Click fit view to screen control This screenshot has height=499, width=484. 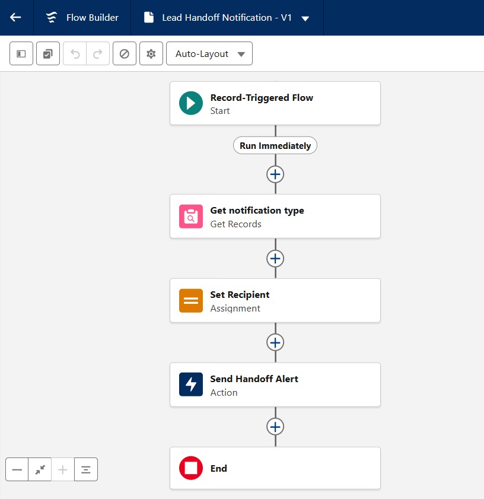39,469
